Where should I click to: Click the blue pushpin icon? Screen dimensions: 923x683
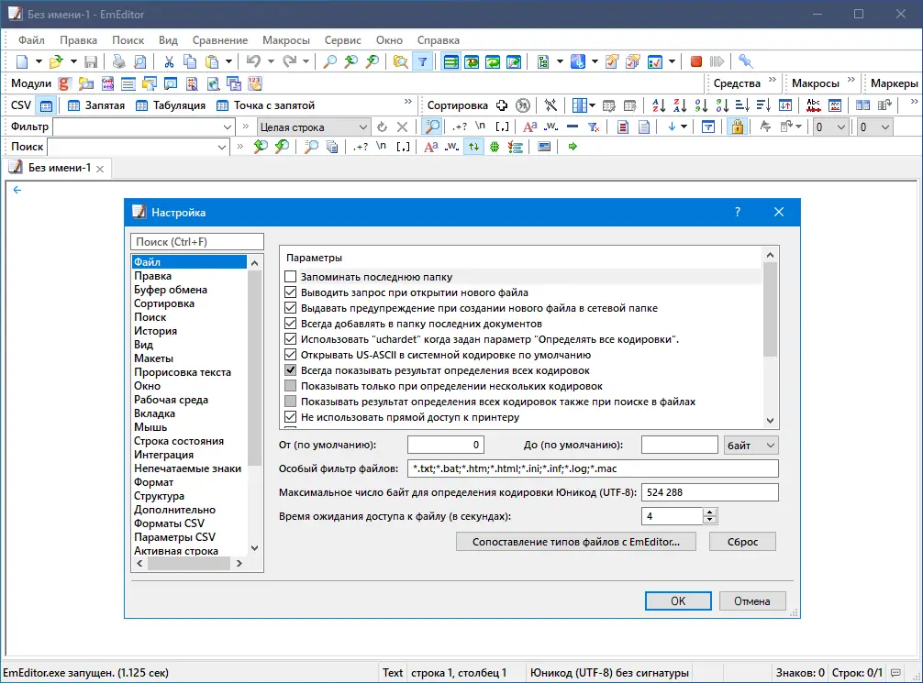745,61
